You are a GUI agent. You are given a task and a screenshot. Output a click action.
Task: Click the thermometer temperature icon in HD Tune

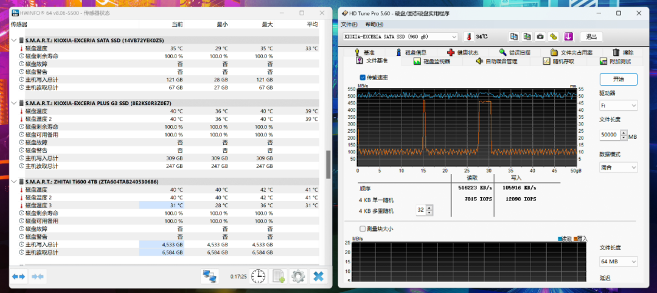(468, 37)
